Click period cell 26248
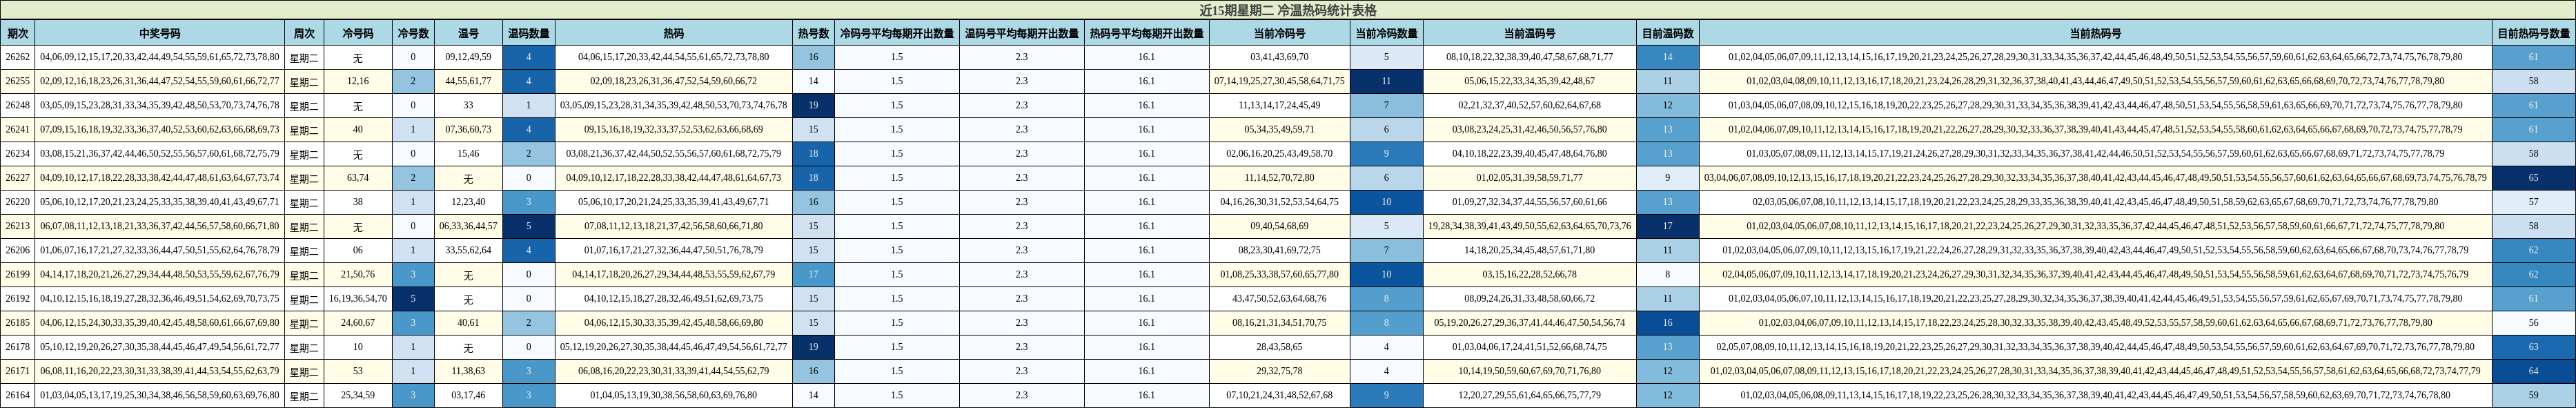 [18, 105]
